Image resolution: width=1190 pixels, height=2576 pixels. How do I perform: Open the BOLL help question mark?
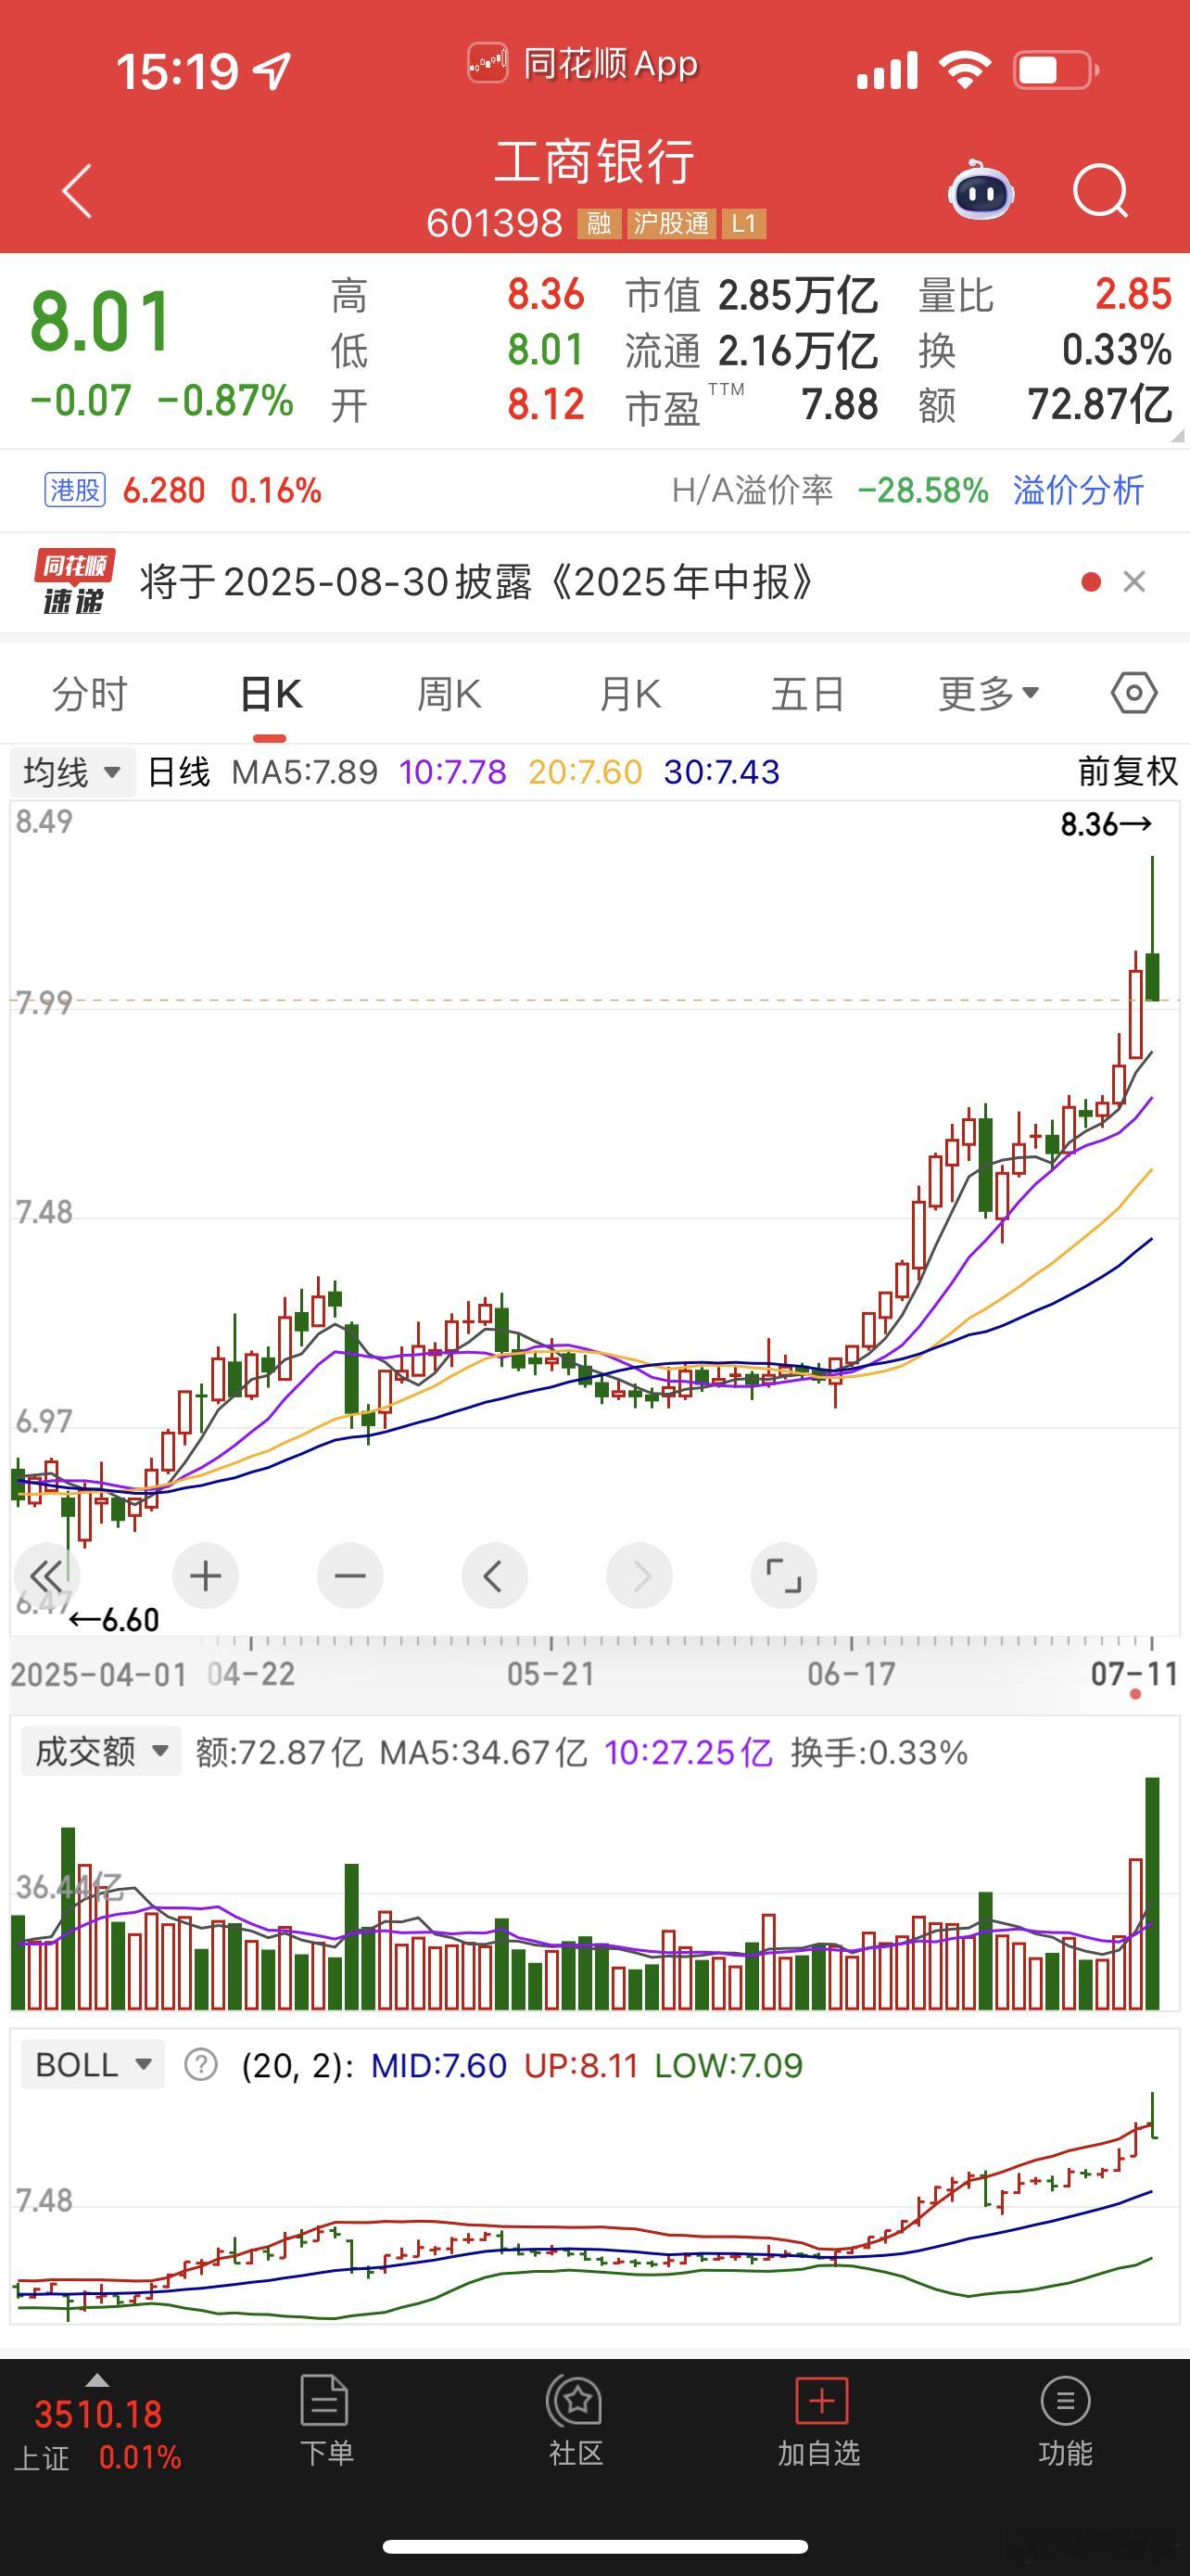(201, 2064)
